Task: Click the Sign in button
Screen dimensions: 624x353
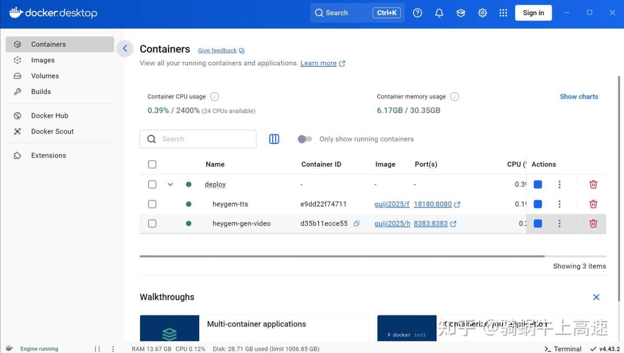Action: tap(533, 13)
